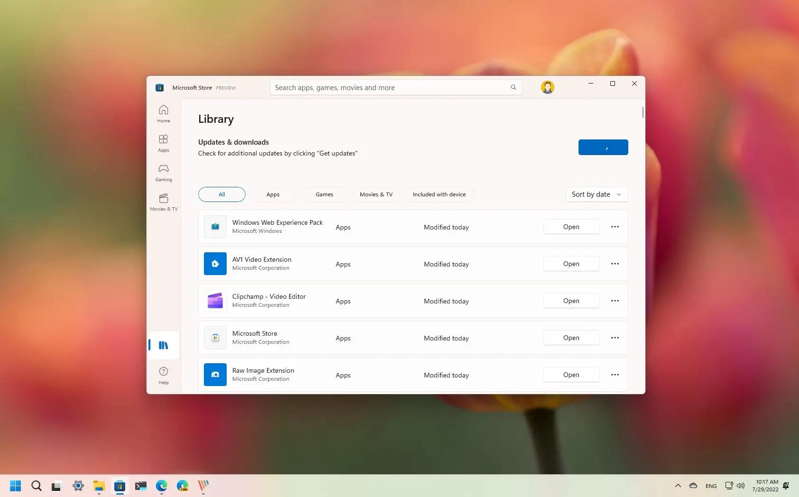Open more options for Windows Web Experience Pack
This screenshot has height=497, width=799.
[615, 227]
